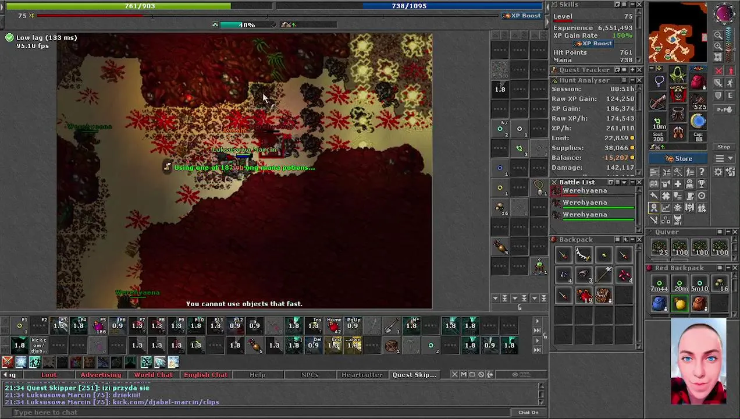Toggle the Chat On button

(528, 413)
